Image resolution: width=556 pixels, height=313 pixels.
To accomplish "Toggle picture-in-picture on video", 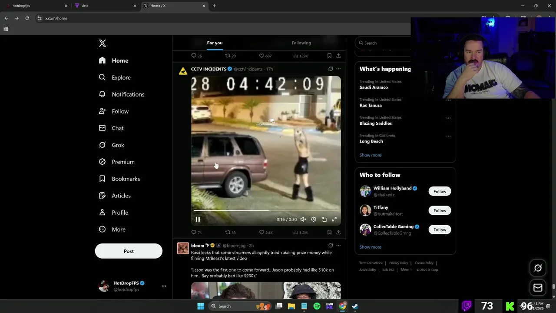I will (x=324, y=220).
